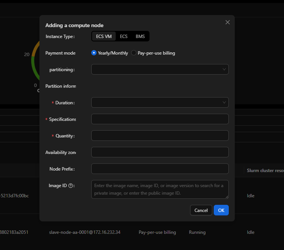Select Pay-per-use billing radio option
Viewport: 284px width, 250px height.
tap(134, 53)
